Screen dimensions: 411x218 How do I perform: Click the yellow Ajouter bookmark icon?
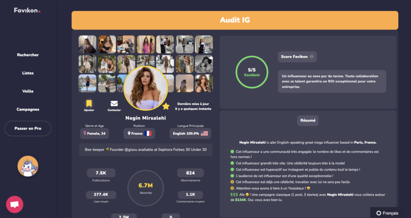tap(89, 103)
